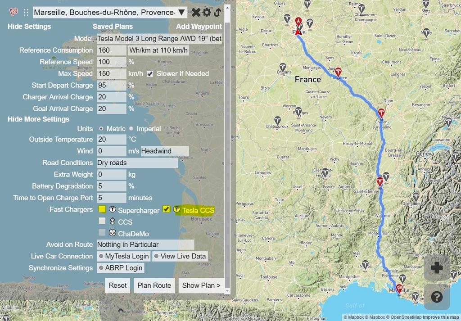Viewport: 461px width, 321px height.
Task: Click the Outside Temperature field
Action: [x=112, y=139]
